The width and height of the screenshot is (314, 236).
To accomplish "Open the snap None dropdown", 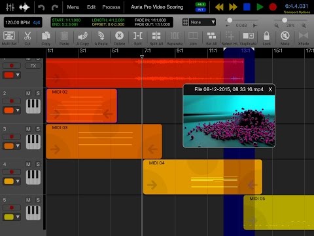I will (203, 22).
